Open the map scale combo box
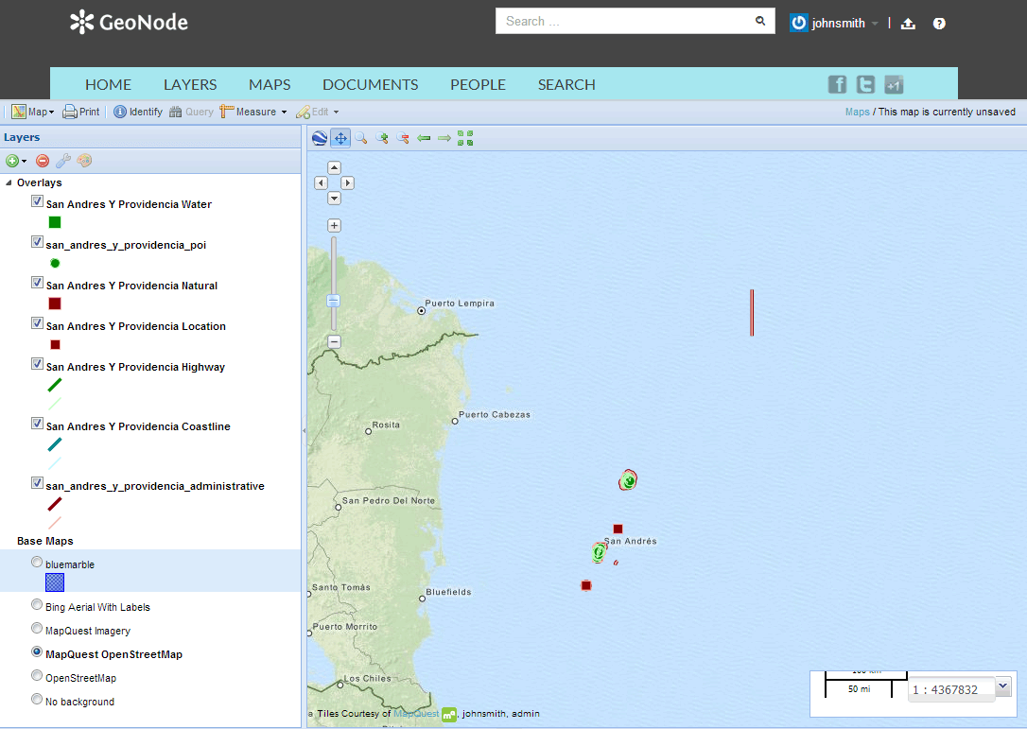 pyautogui.click(x=1003, y=687)
